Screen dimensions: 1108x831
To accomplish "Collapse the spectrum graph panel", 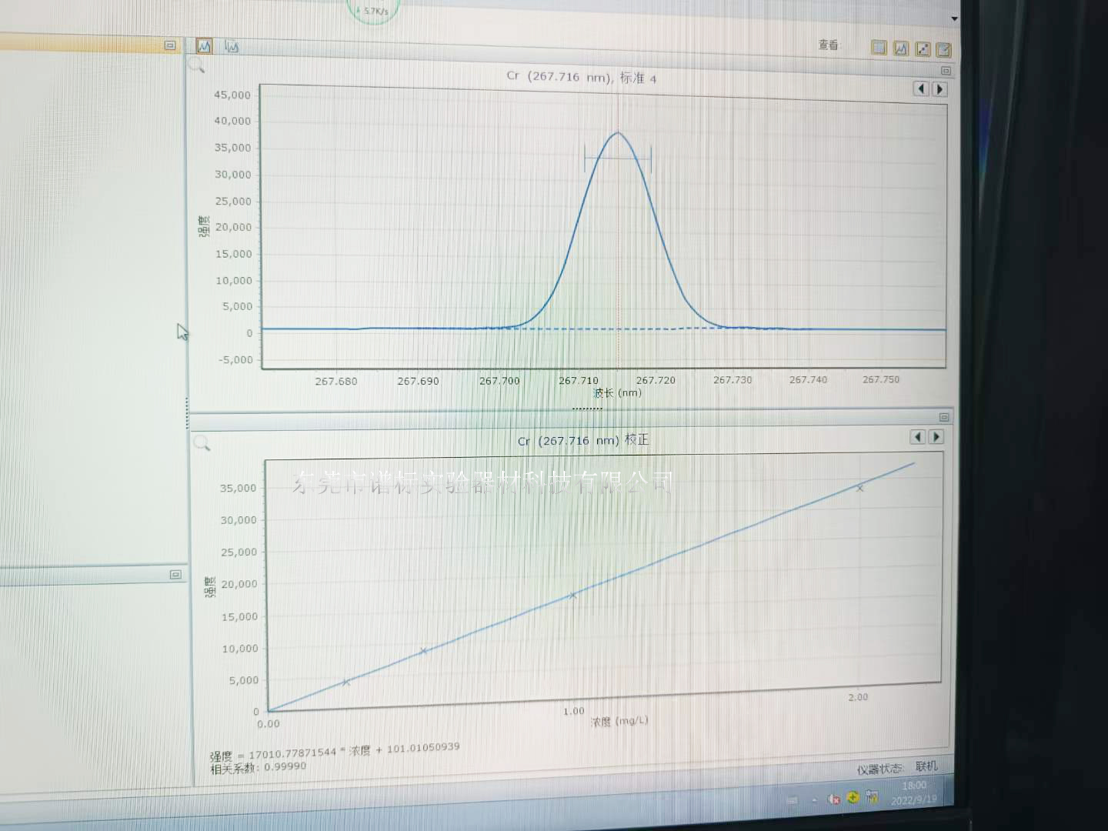I will (x=946, y=71).
